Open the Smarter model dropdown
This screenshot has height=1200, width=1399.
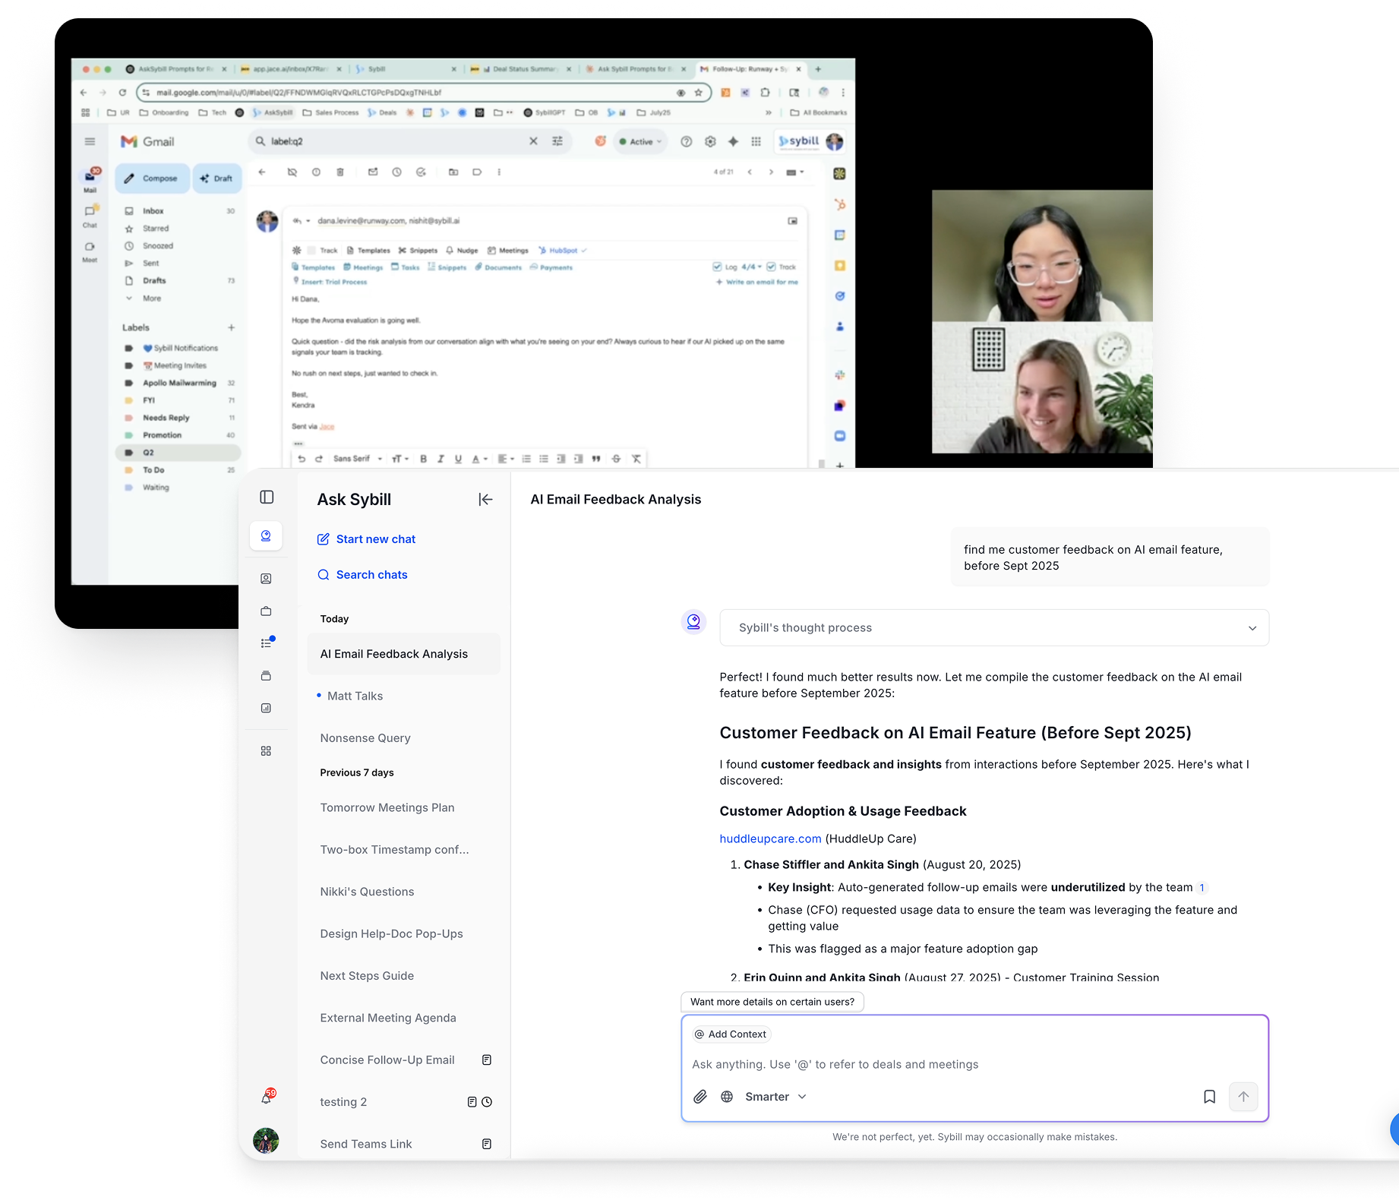pos(775,1097)
